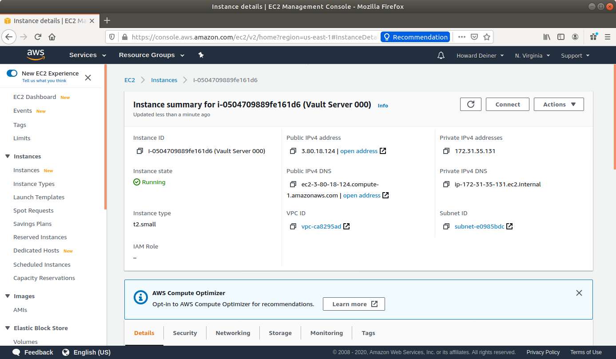The height and width of the screenshot is (359, 616).
Task: Collapse the Instances sidebar section
Action: (x=8, y=156)
